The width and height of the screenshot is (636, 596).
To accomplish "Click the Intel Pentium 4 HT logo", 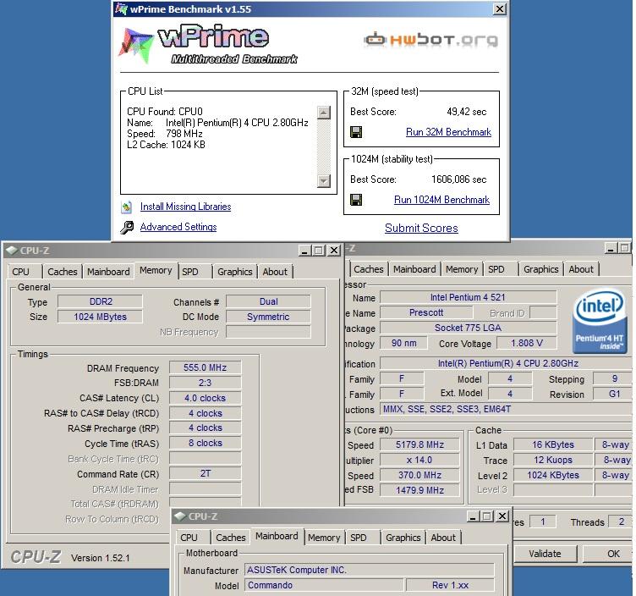I will [600, 321].
